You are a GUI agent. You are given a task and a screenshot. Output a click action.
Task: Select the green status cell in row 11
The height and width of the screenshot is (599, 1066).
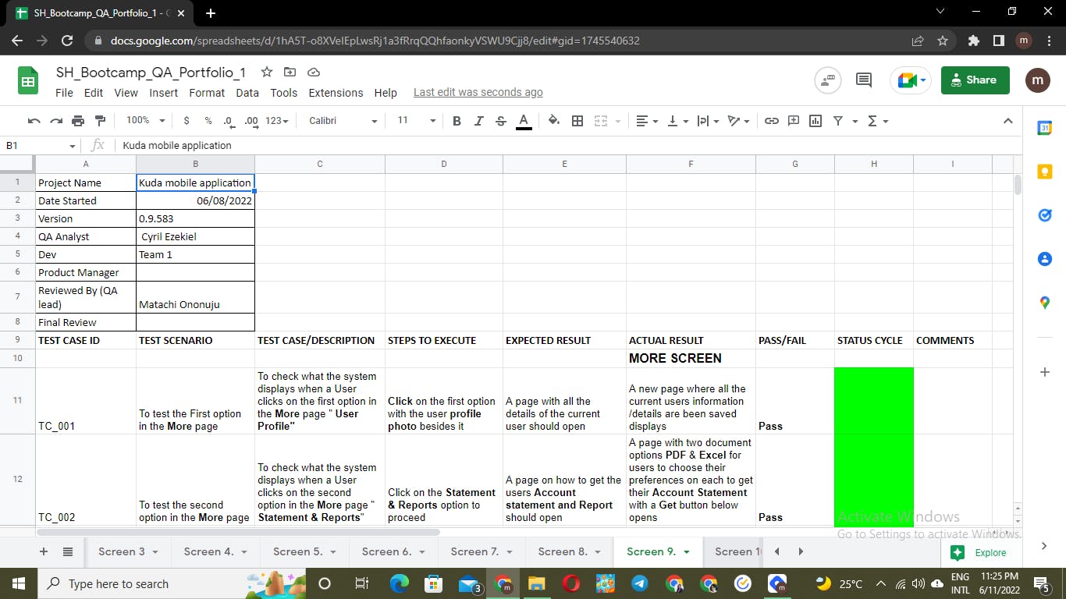pos(873,400)
